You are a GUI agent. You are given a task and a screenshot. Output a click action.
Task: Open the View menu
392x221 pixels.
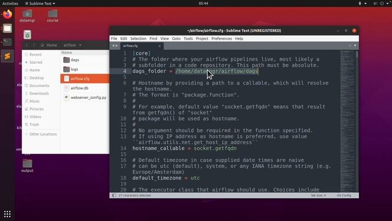click(x=164, y=39)
